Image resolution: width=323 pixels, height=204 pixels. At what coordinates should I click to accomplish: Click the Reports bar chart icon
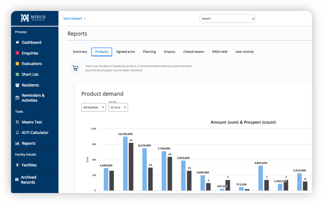pyautogui.click(x=17, y=143)
